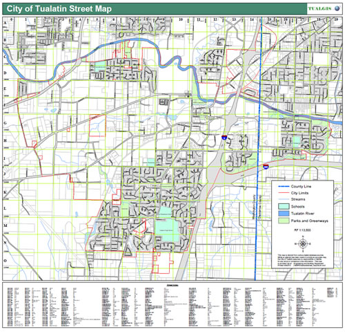Click the 'Parks and Greenways' legend label
345x332 pixels.
tap(309, 221)
